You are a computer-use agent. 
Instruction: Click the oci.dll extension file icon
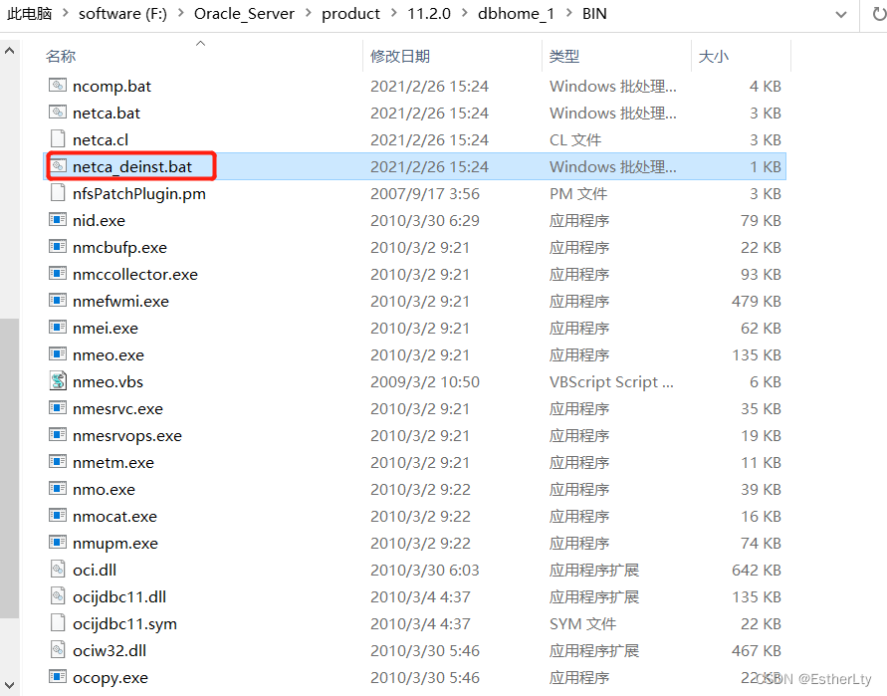pyautogui.click(x=57, y=570)
